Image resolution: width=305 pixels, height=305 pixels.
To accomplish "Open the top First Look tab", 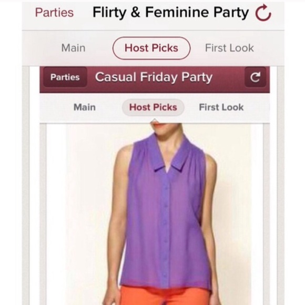I will 229,48.
